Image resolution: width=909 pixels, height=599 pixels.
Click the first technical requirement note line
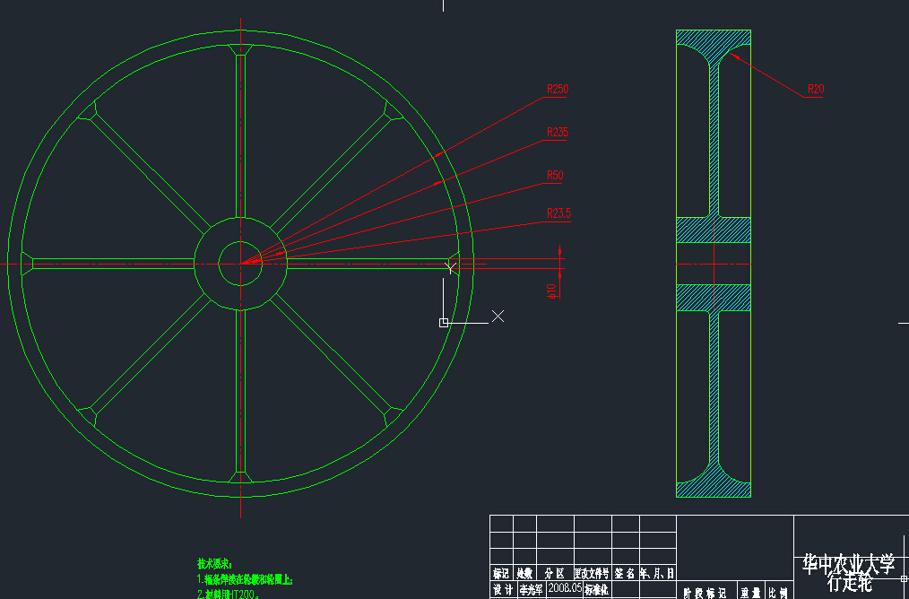coord(246,578)
